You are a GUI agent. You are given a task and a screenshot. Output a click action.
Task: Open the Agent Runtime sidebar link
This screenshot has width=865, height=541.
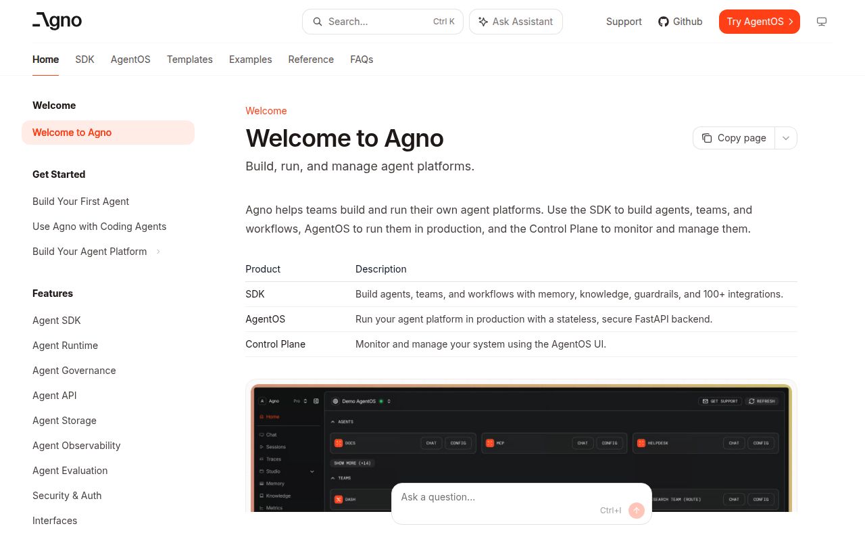(65, 346)
